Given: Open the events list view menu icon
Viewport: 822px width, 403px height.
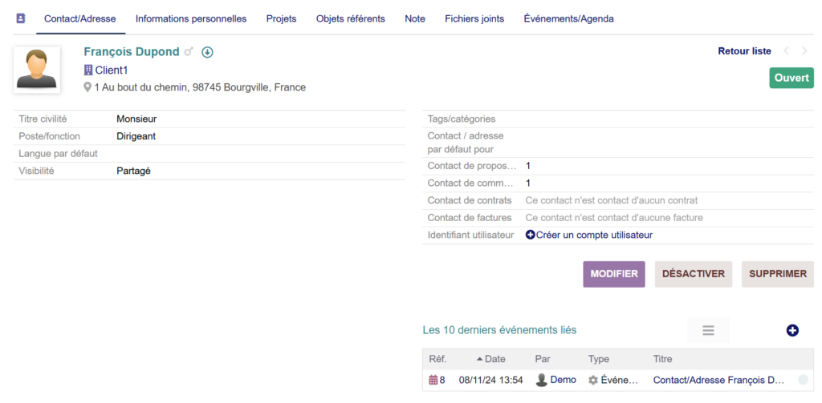Looking at the screenshot, I should click(708, 330).
